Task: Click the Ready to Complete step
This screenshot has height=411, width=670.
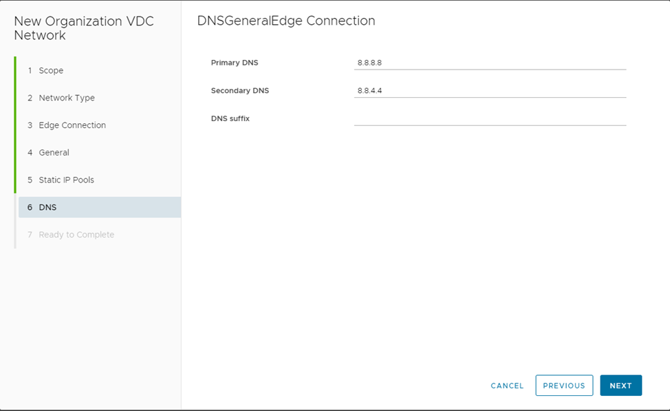Action: [x=76, y=235]
